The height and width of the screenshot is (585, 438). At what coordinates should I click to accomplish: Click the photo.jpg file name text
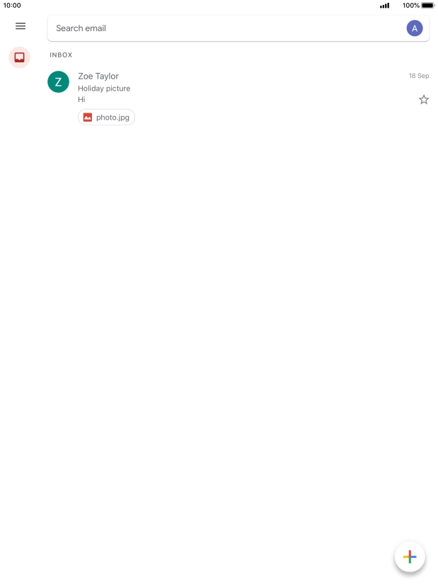(113, 118)
